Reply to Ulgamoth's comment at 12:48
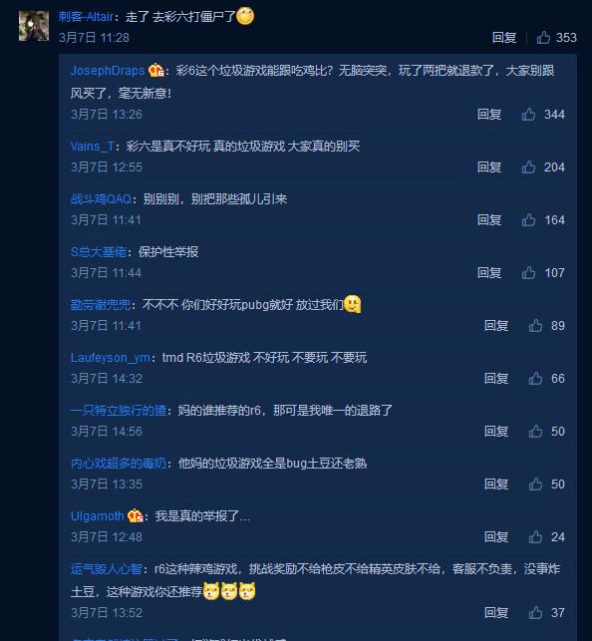Viewport: 592px width, 641px height. click(x=496, y=536)
